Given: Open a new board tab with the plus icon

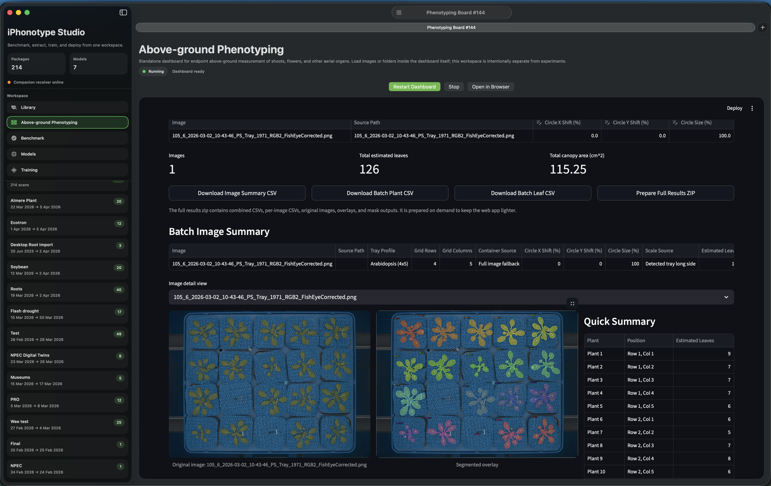Looking at the screenshot, I should tap(763, 27).
